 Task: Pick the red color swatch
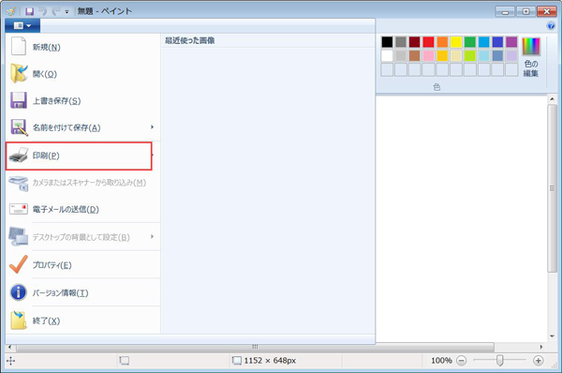click(428, 42)
